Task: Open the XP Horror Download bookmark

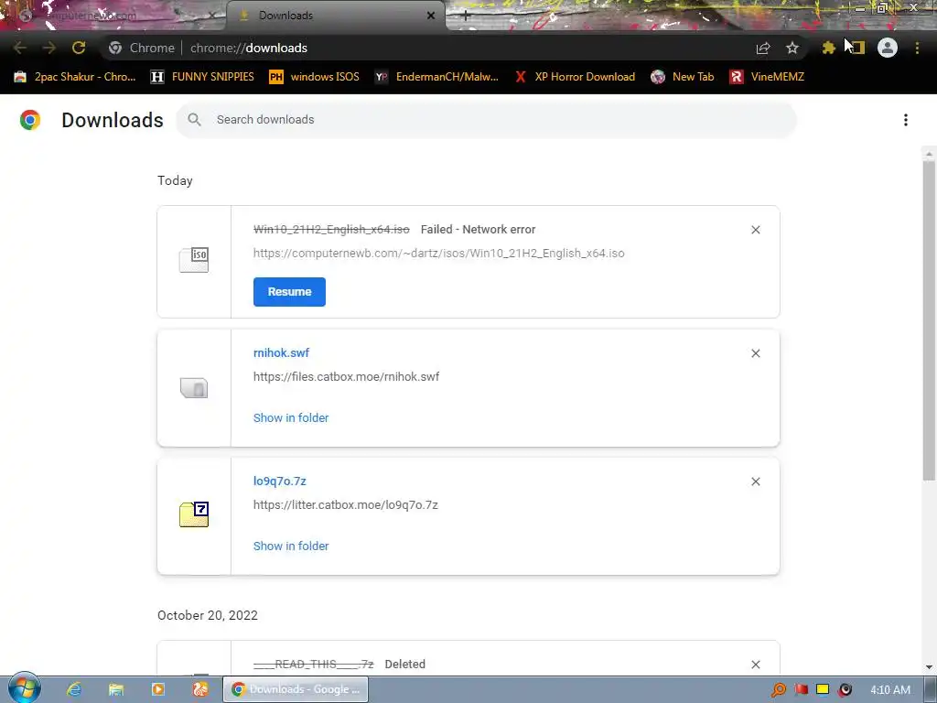Action: pyautogui.click(x=575, y=77)
